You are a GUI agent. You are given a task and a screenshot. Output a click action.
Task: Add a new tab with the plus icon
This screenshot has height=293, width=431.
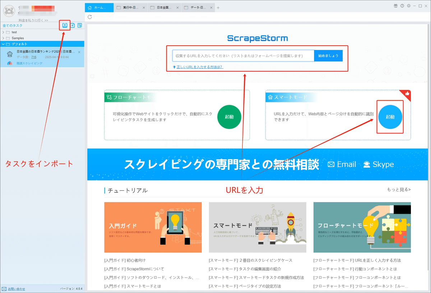click(x=218, y=8)
